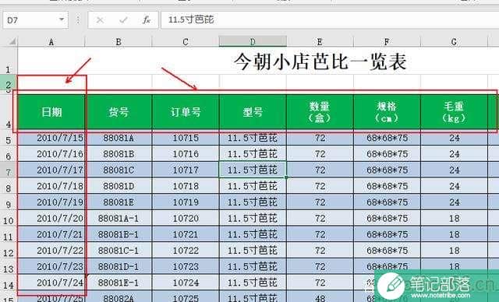Screen dimensions: 499x302
Task: Click item number cell 88081E
Action: tap(119, 202)
